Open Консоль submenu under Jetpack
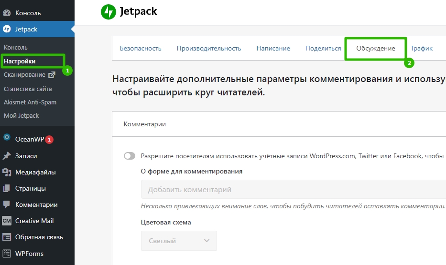 16,47
